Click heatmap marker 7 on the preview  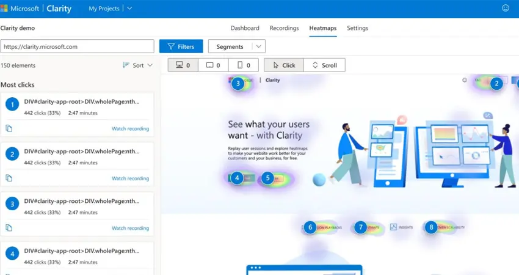(360, 227)
